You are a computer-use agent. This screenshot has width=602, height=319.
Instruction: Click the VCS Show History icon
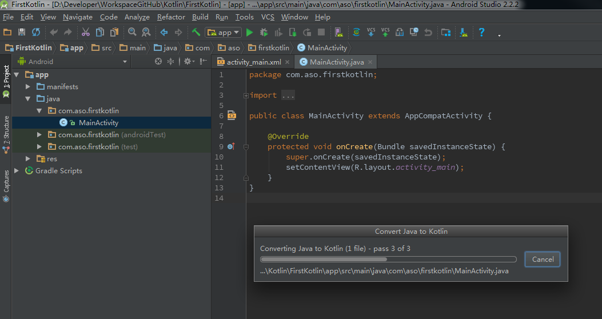(x=413, y=32)
